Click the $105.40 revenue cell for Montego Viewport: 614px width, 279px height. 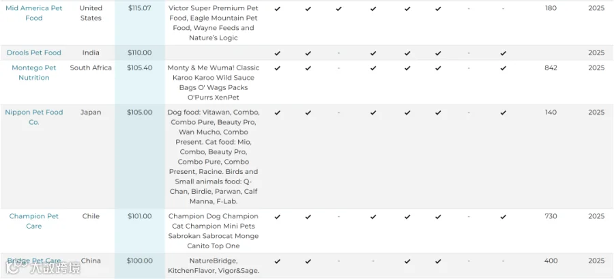139,68
